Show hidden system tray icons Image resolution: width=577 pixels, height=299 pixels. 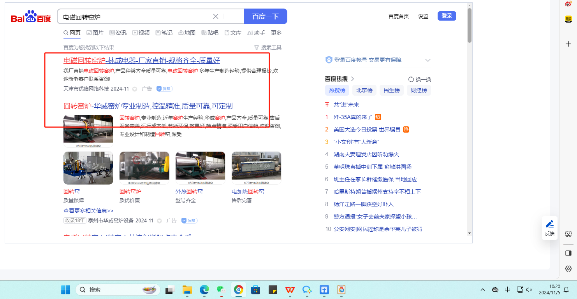pos(483,290)
